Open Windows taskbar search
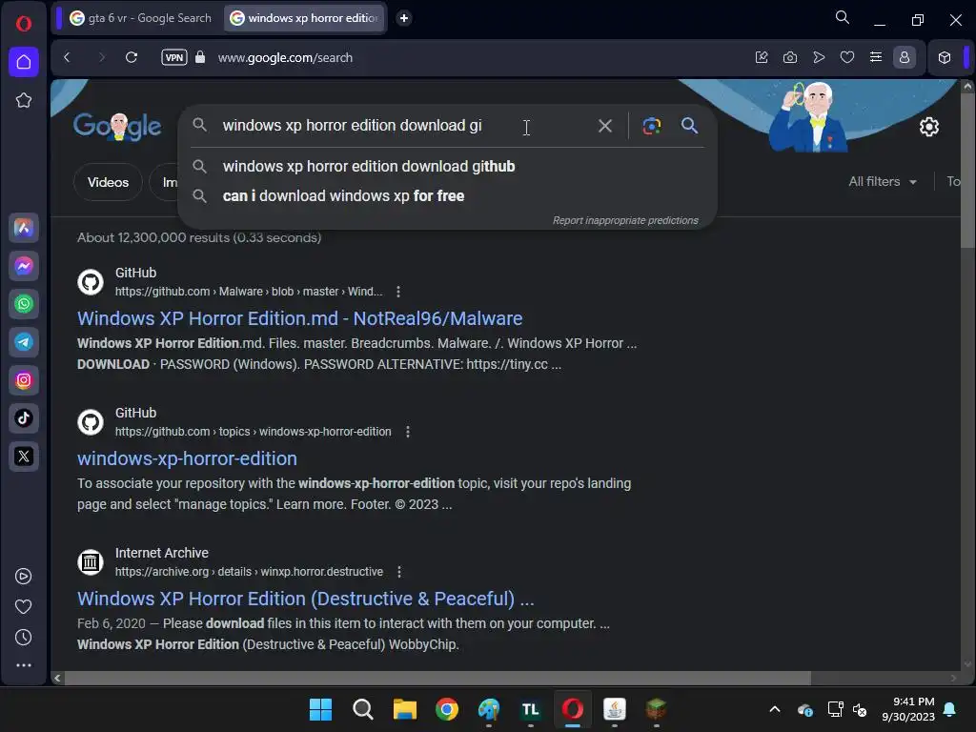Image resolution: width=976 pixels, height=732 pixels. (x=363, y=709)
